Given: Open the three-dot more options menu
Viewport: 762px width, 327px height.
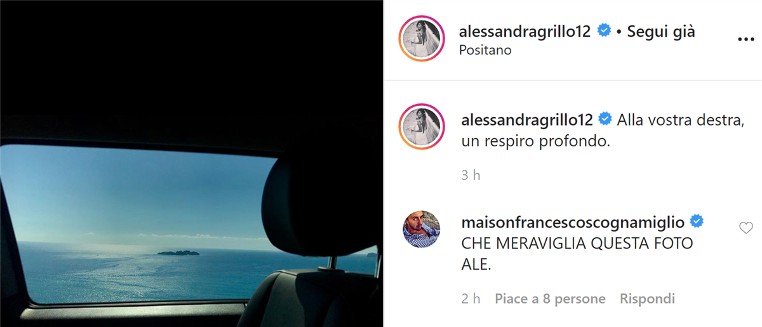Looking at the screenshot, I should point(745,39).
